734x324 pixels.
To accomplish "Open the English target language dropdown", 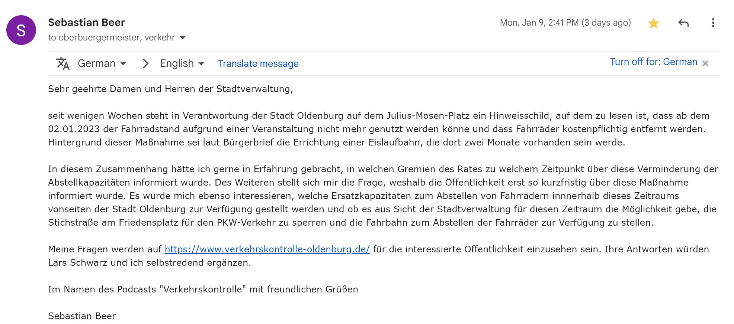I will coord(182,63).
